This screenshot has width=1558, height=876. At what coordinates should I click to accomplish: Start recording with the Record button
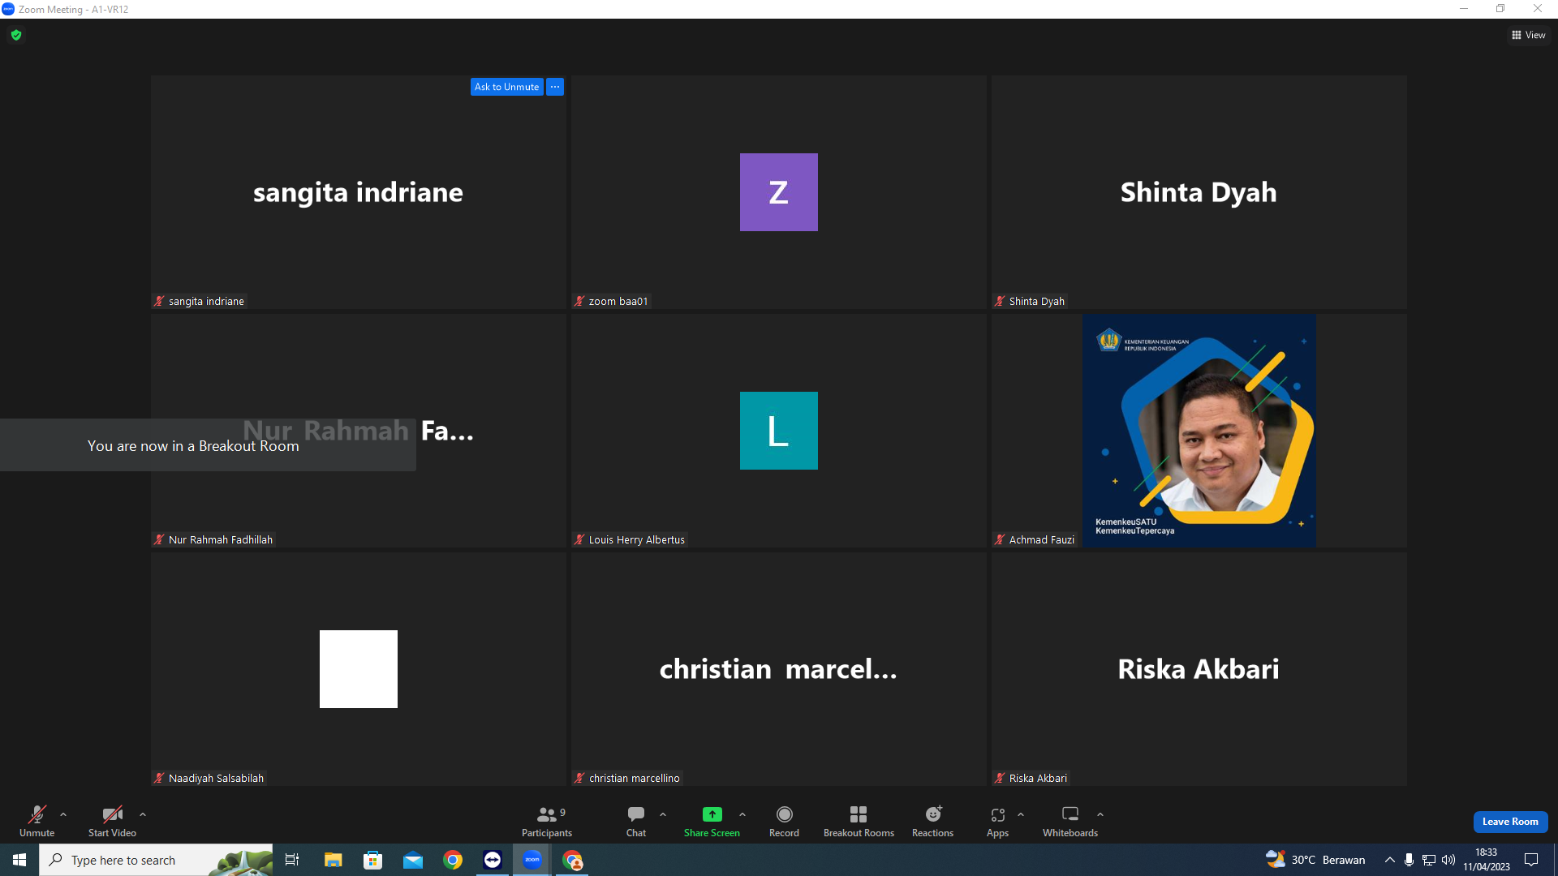point(784,821)
